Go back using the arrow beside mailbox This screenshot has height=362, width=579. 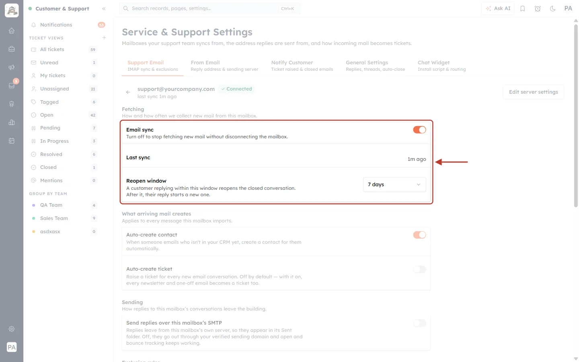pyautogui.click(x=128, y=92)
